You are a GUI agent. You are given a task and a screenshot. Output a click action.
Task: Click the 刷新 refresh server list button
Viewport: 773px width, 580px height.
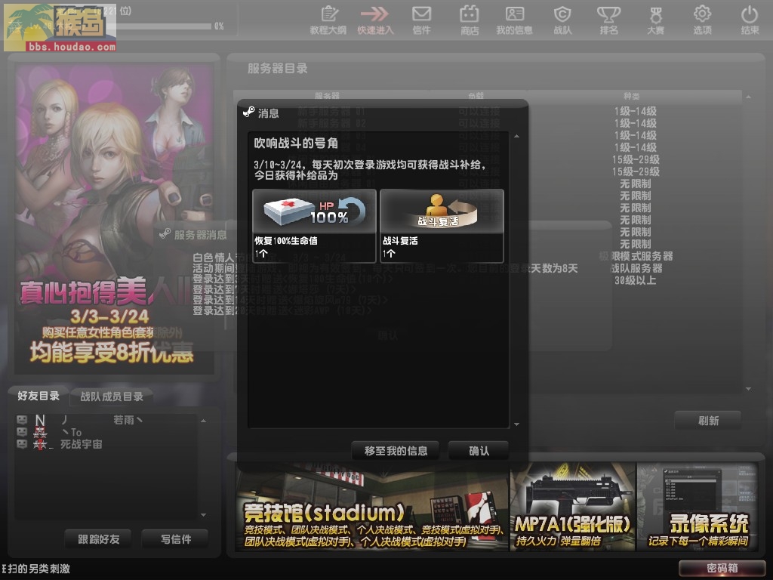pos(708,421)
